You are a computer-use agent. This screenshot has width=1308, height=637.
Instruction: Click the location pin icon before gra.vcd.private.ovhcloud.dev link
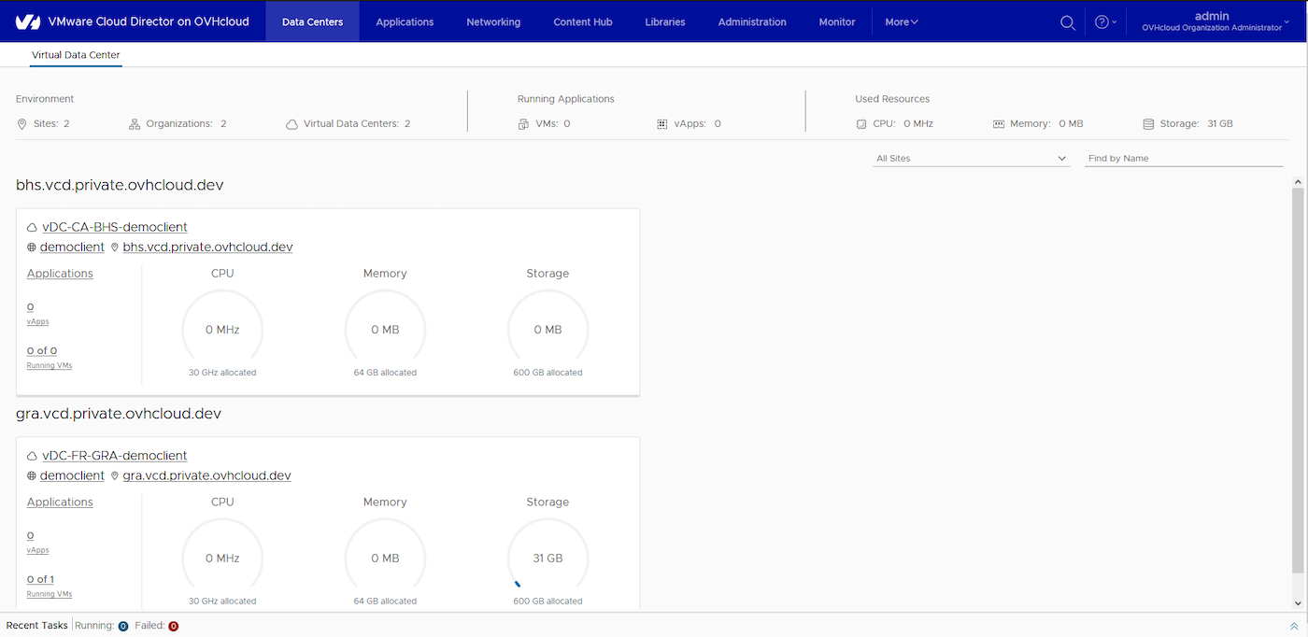(x=115, y=476)
